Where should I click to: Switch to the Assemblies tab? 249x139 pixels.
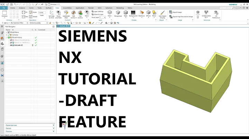click(x=67, y=8)
